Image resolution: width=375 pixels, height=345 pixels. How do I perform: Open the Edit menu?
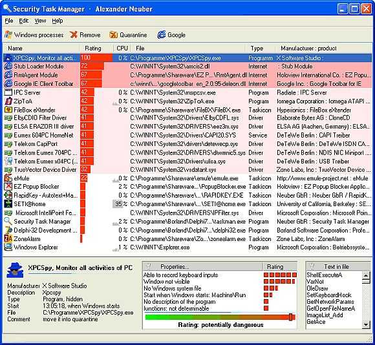(x=23, y=21)
